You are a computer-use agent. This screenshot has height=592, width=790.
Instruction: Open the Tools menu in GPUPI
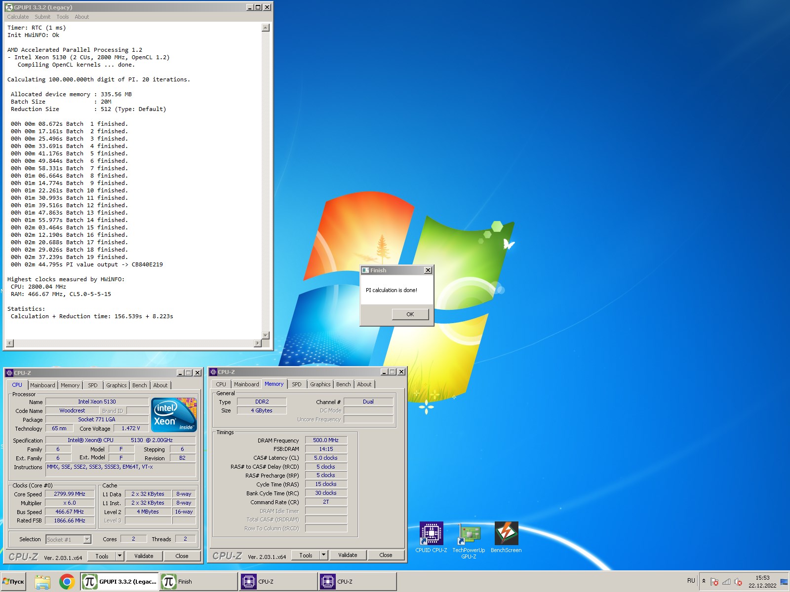click(63, 17)
